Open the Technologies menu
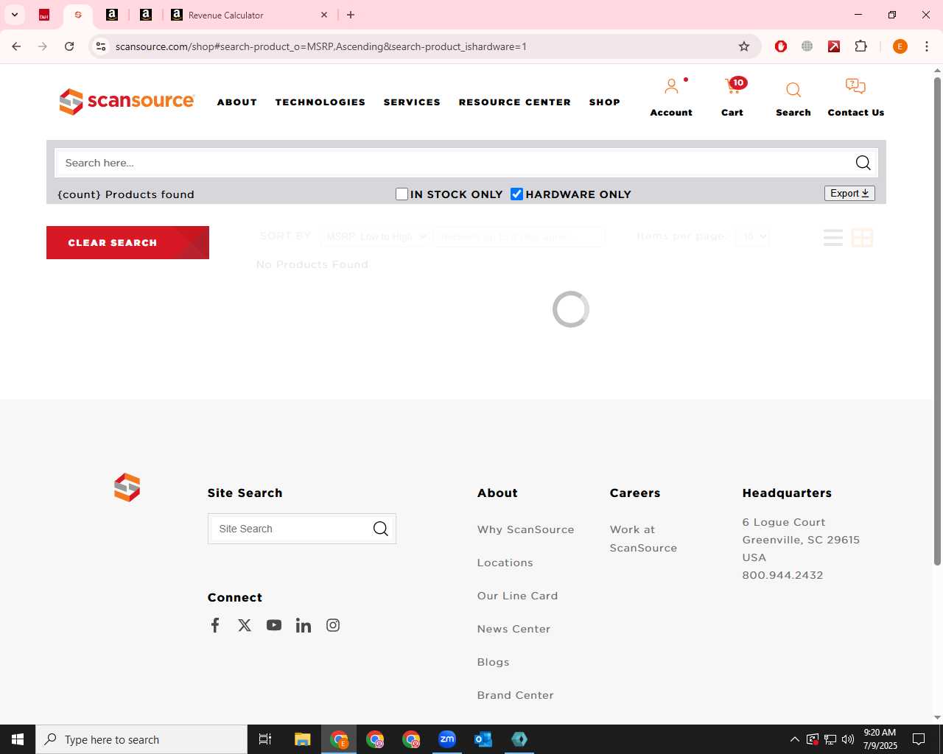Screen dimensions: 943x754 coord(320,102)
